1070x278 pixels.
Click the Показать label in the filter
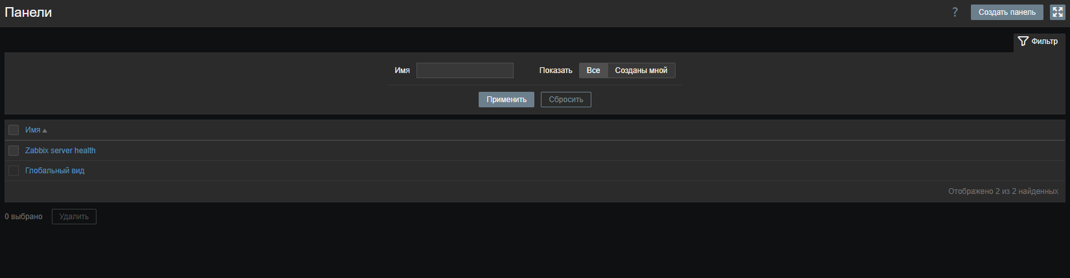(556, 70)
